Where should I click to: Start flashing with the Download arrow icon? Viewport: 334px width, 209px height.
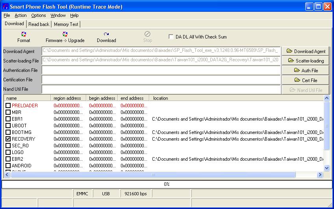click(x=106, y=34)
